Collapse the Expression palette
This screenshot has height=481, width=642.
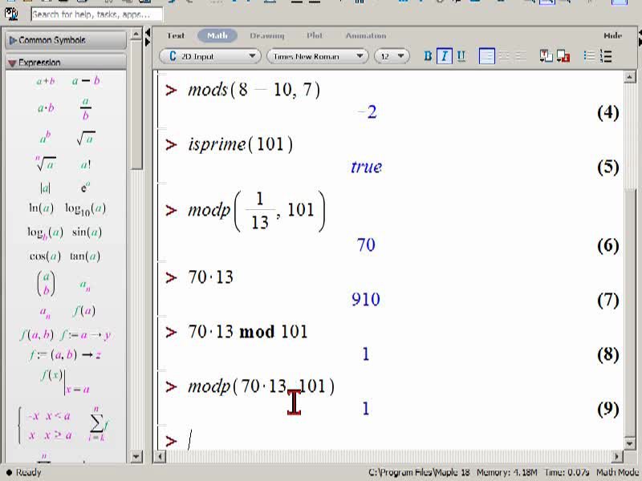[66, 63]
